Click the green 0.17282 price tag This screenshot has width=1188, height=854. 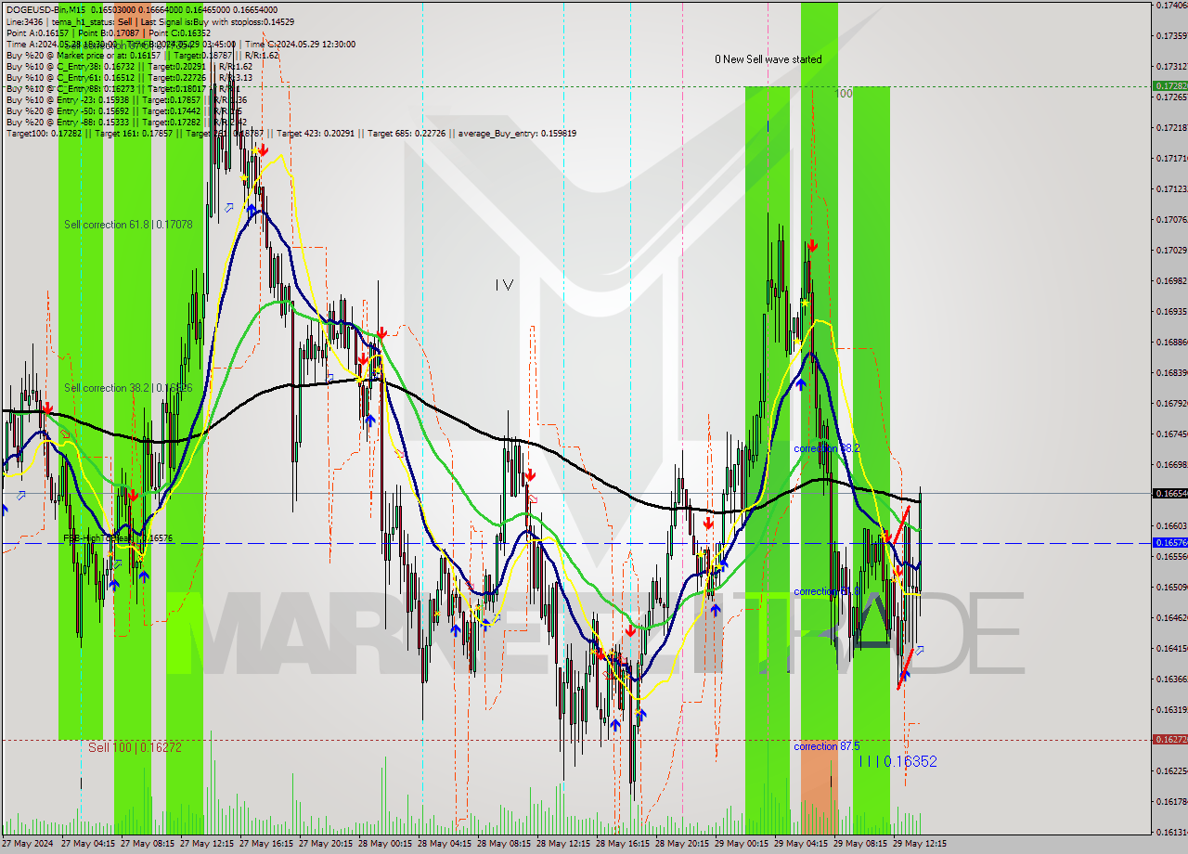[x=1169, y=85]
